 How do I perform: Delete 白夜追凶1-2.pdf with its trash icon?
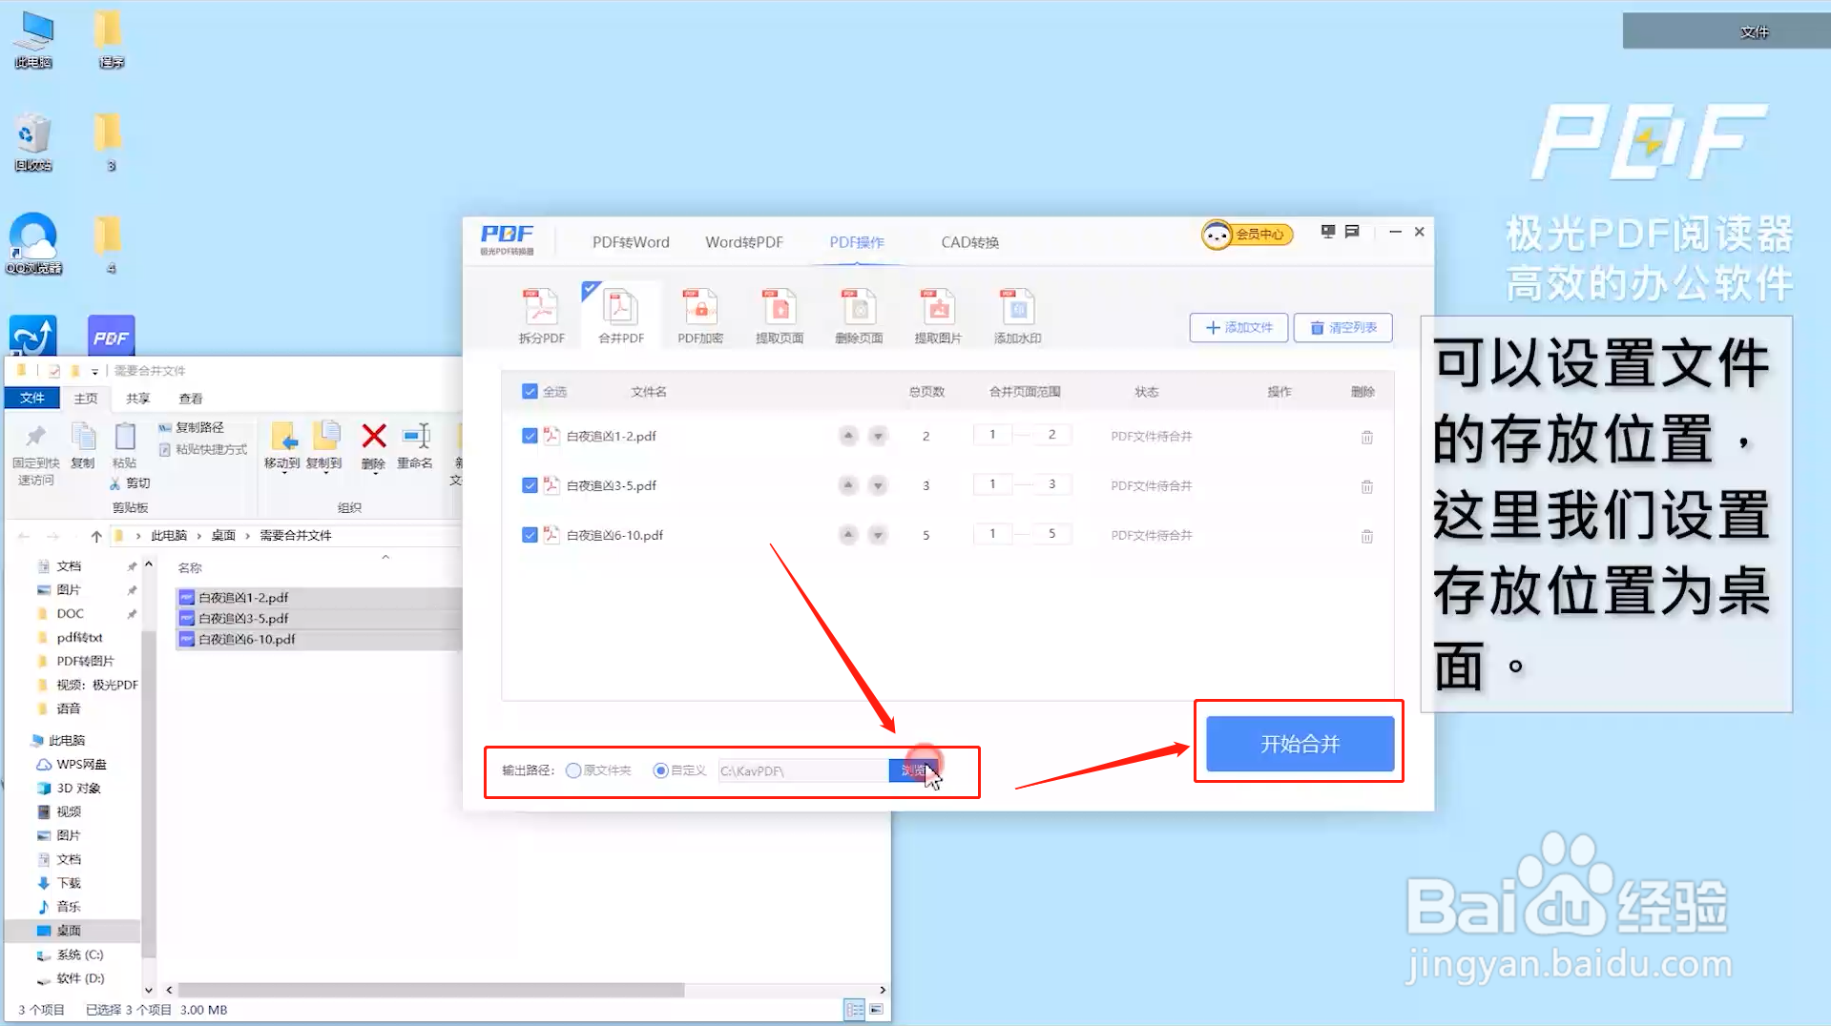1366,437
